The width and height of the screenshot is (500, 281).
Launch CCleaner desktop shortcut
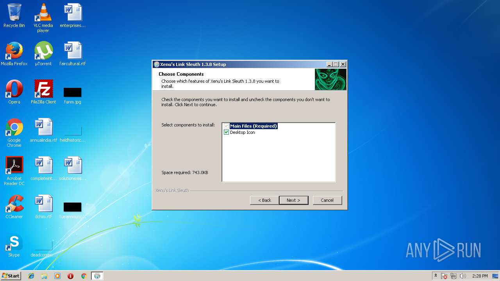pos(14,207)
